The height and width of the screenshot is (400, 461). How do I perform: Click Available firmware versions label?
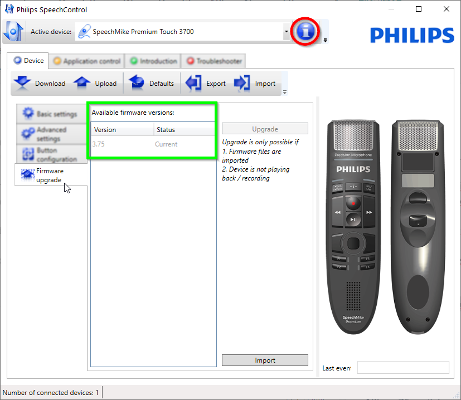133,113
